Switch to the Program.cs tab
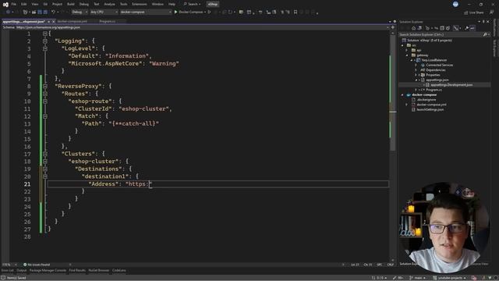499x281 pixels. [108, 21]
